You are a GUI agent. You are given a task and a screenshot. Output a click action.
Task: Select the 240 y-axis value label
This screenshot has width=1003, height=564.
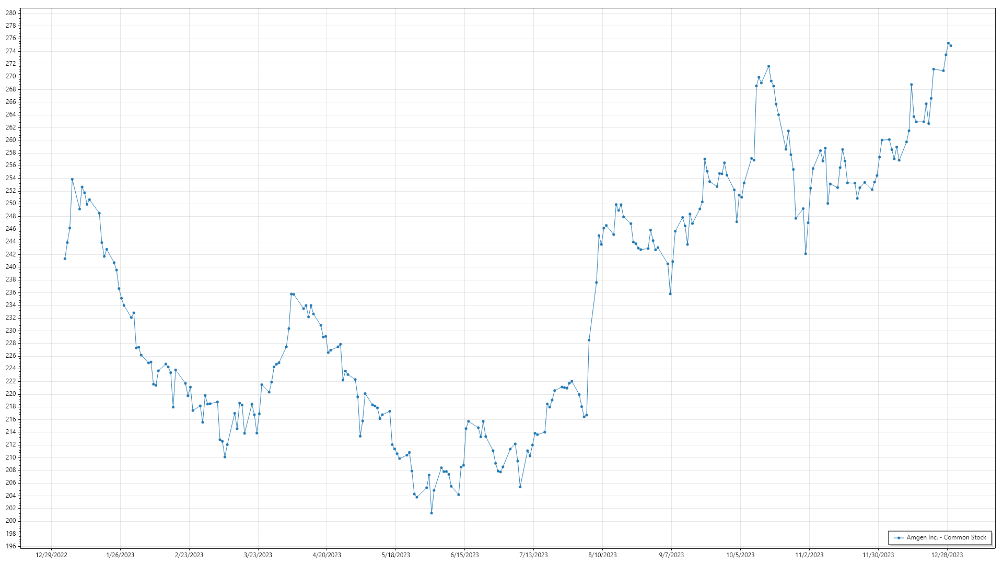11,267
